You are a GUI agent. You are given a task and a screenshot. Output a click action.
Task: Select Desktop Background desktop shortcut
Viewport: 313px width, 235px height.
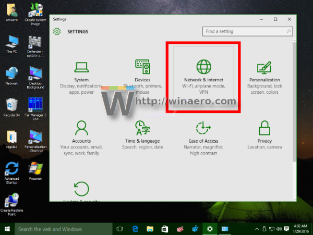35,78
